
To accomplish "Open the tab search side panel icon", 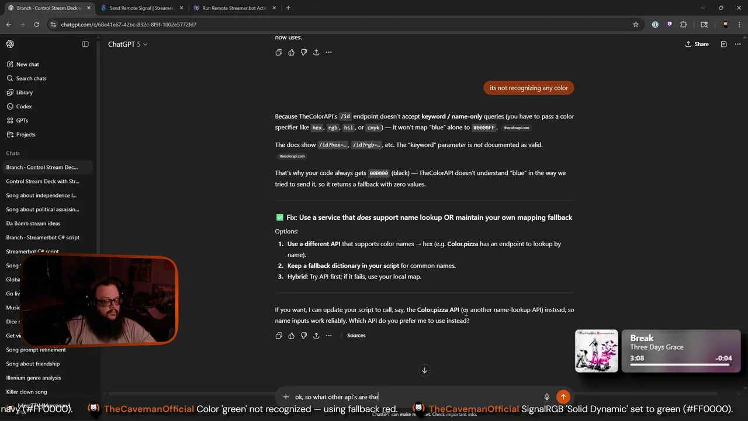I will (704, 25).
